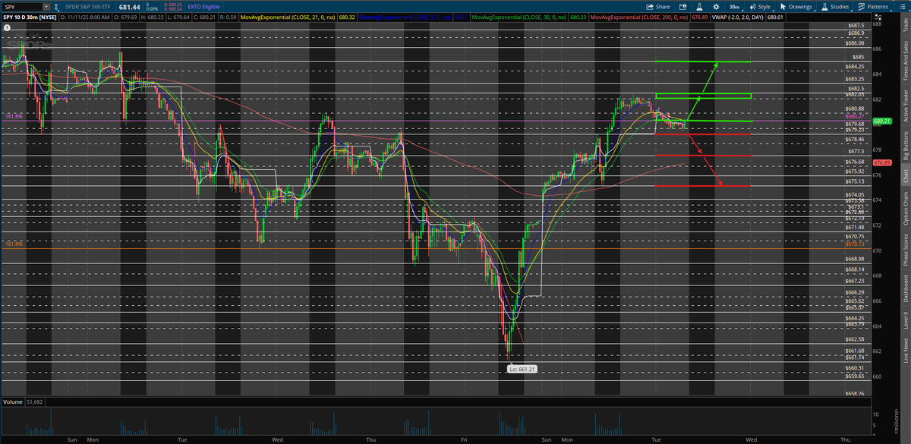Click the chart note flag icon
Image resolution: width=911 pixels, height=444 pixels.
point(683,6)
